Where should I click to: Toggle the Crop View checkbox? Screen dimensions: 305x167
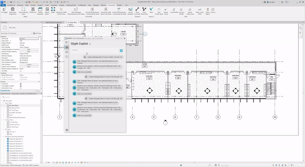pos(21,83)
